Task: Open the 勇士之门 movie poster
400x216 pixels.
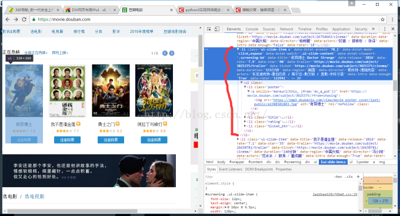Action: tap(111, 91)
